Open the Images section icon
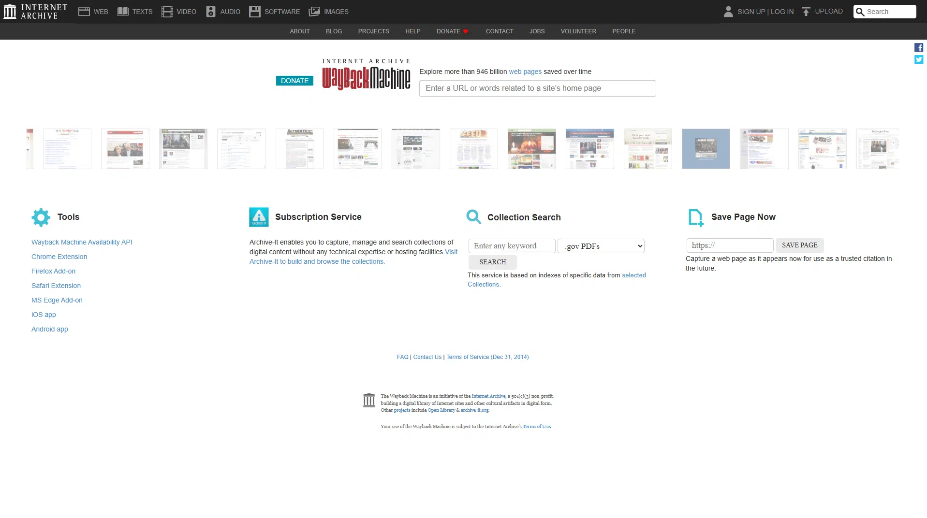Screen dimensions: 927x518 314,12
